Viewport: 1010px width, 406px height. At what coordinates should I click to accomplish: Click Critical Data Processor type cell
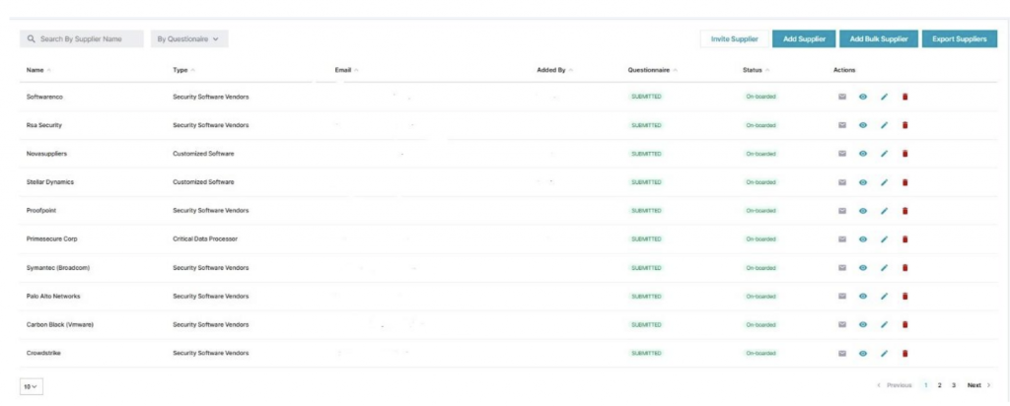[205, 238]
